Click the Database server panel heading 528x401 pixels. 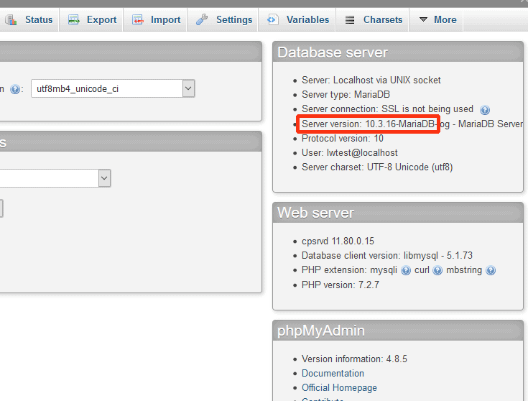tap(333, 52)
